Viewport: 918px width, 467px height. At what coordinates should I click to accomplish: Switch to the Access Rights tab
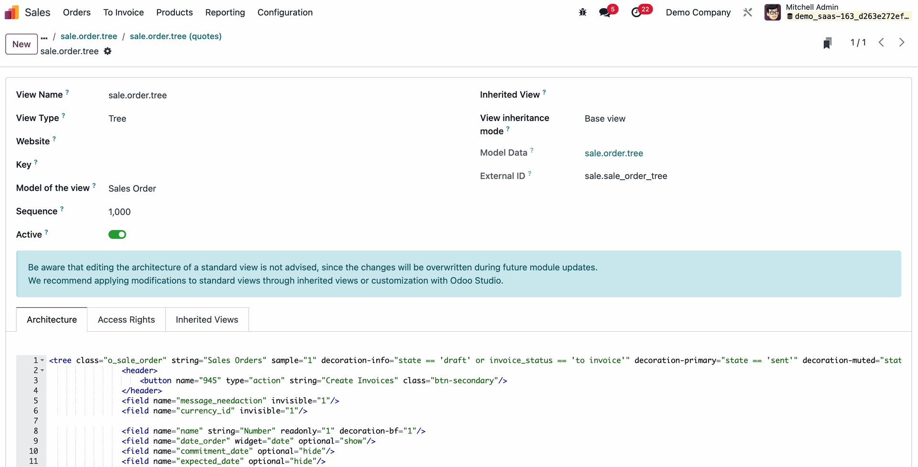(126, 320)
